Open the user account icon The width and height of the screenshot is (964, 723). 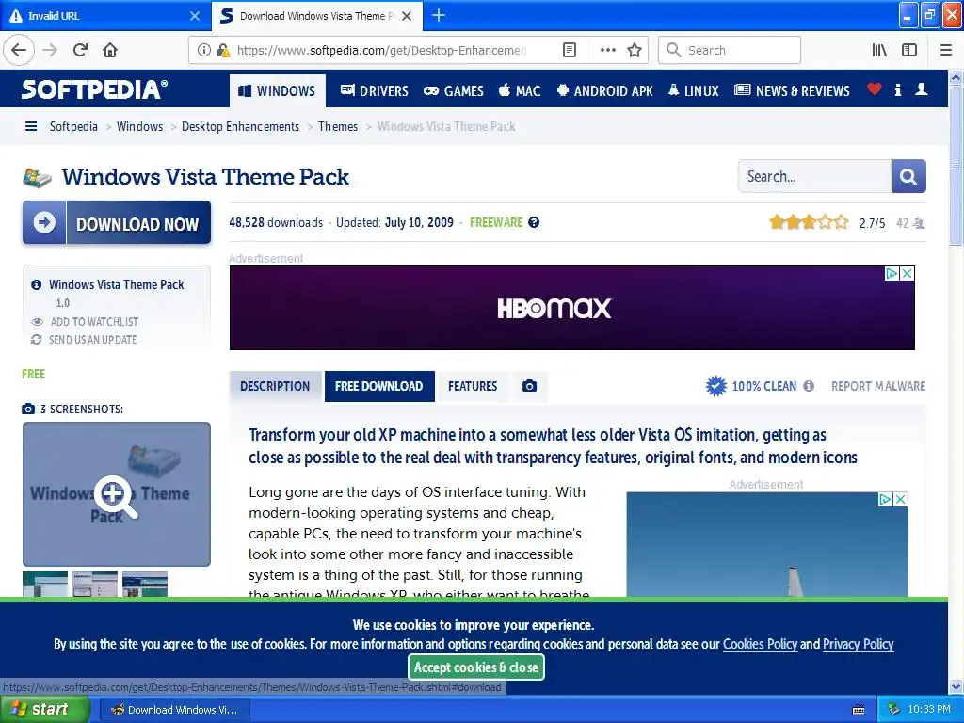[921, 89]
